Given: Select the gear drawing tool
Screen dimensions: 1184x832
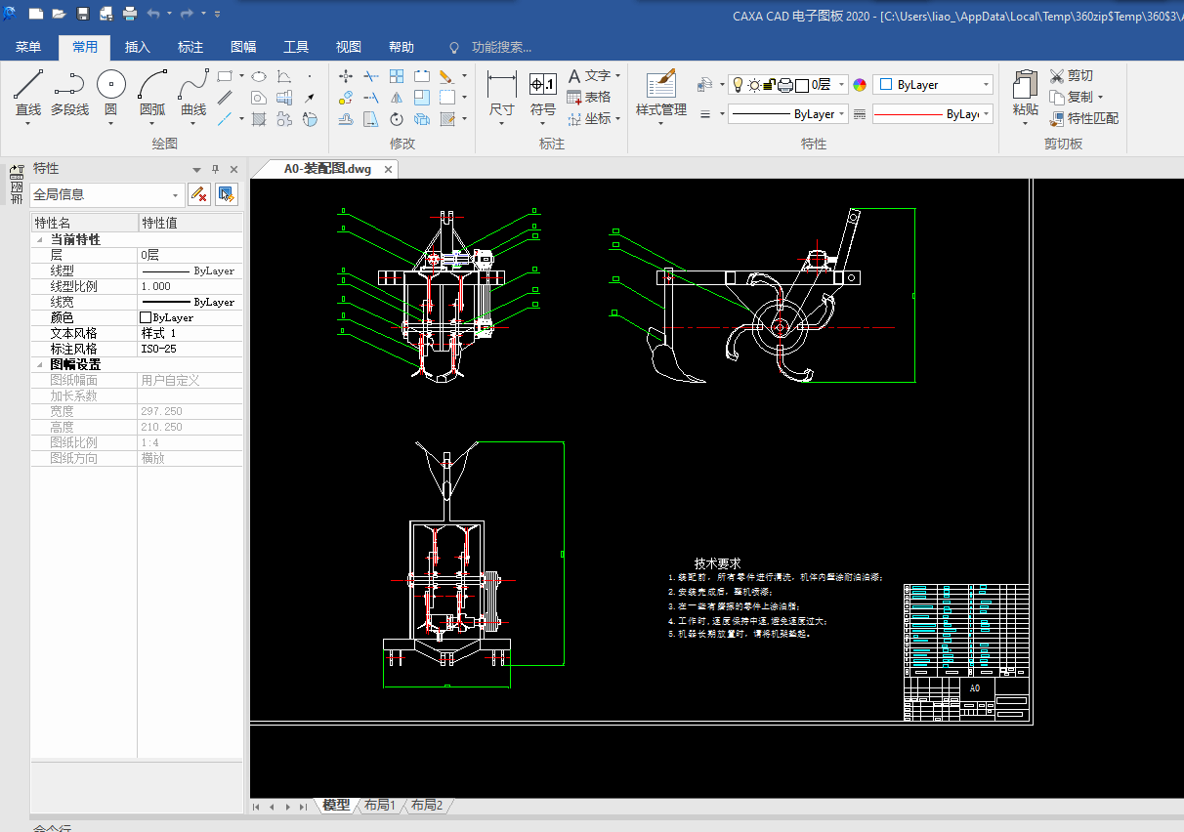Looking at the screenshot, I should (284, 119).
